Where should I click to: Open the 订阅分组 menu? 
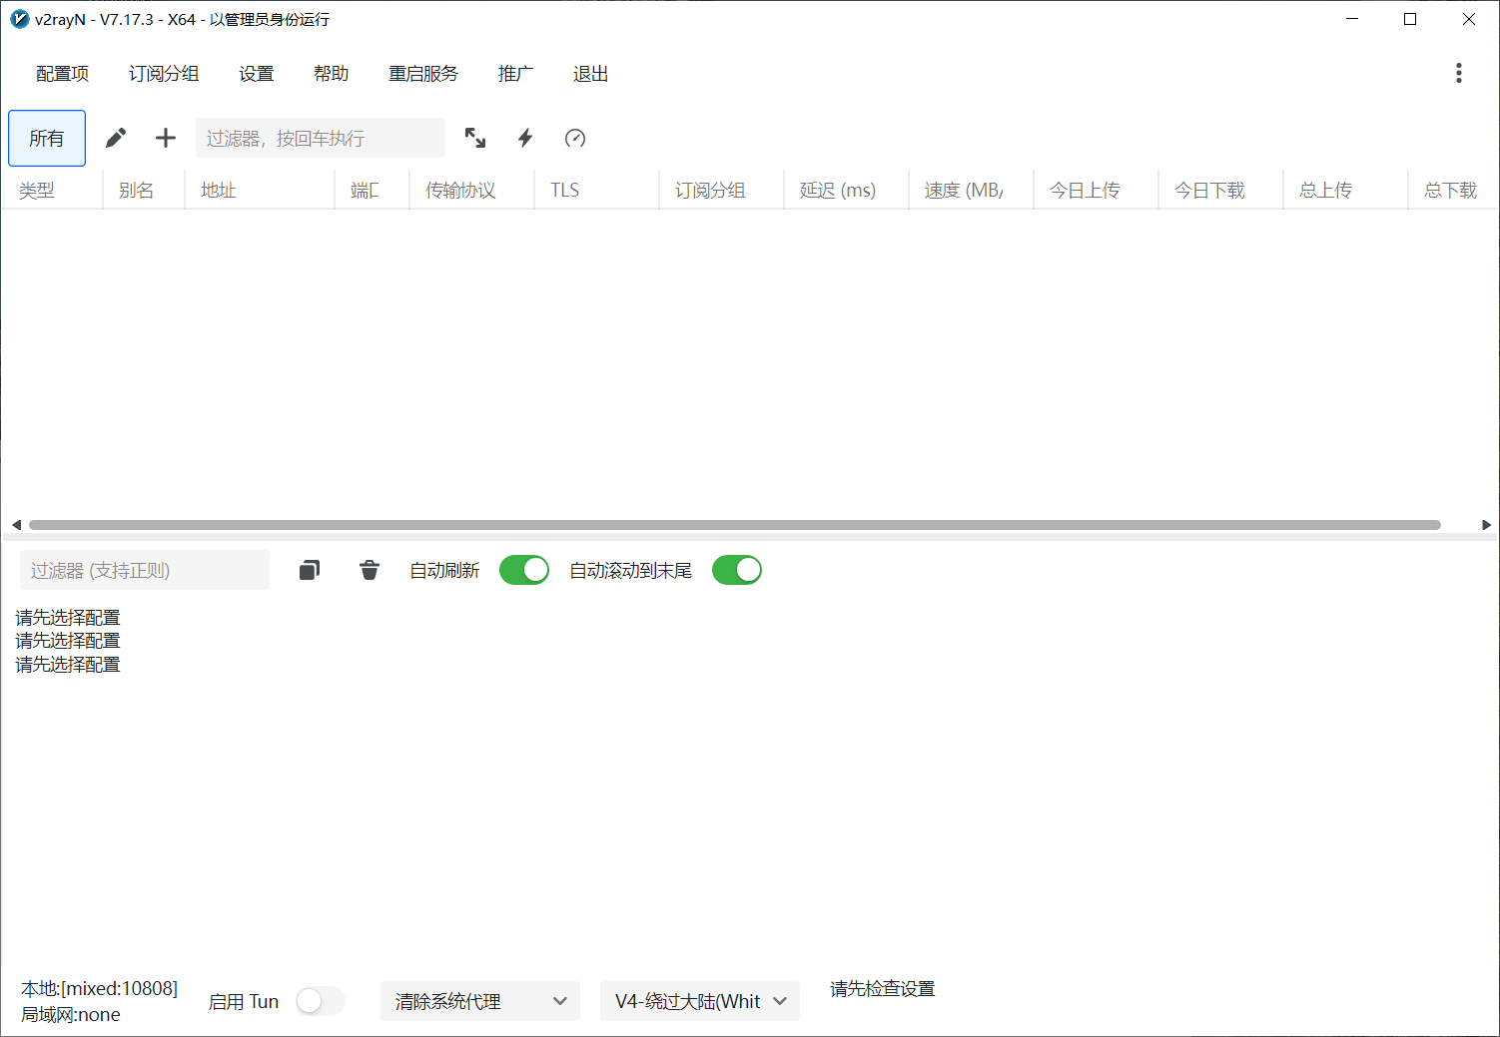(x=164, y=74)
